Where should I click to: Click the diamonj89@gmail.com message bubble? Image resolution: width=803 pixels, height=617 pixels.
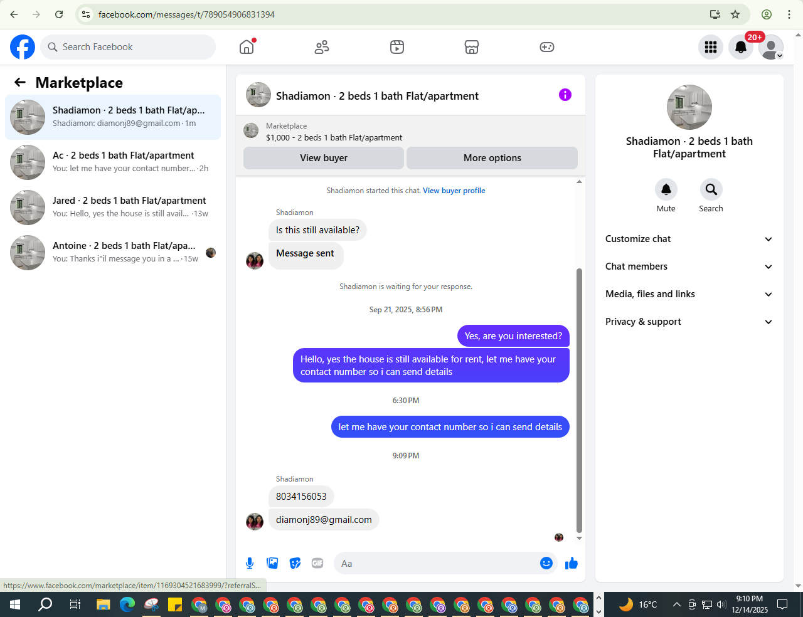(x=324, y=520)
